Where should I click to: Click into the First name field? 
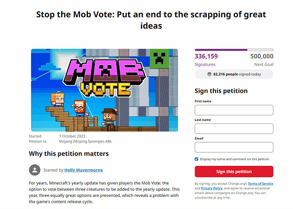click(x=234, y=110)
